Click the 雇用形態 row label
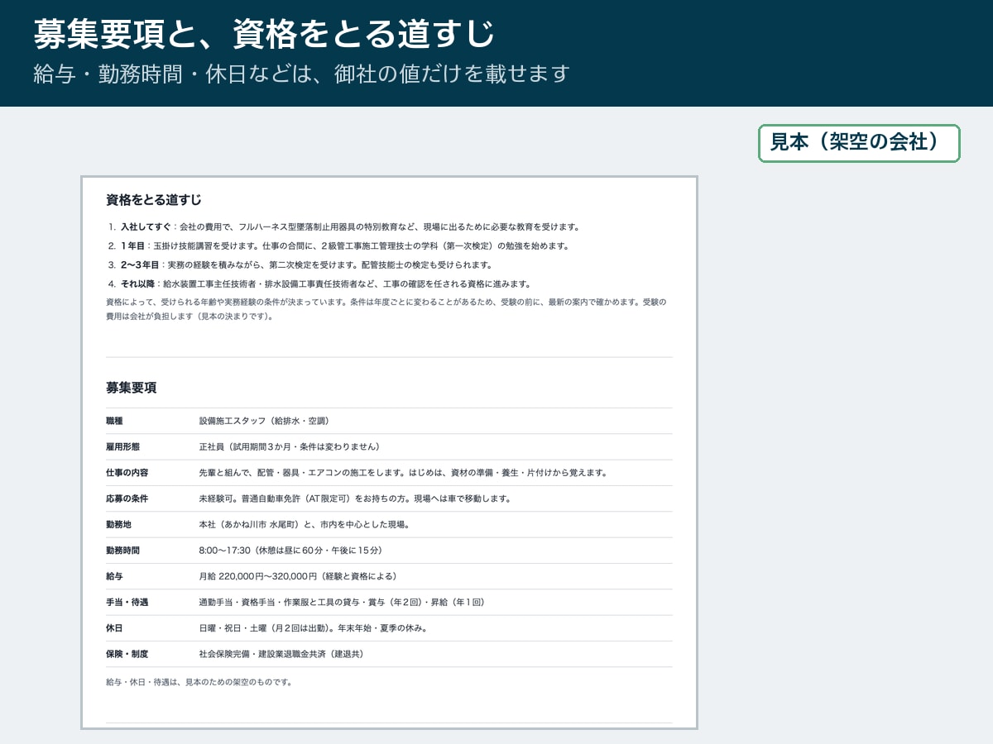This screenshot has height=744, width=993. click(122, 446)
